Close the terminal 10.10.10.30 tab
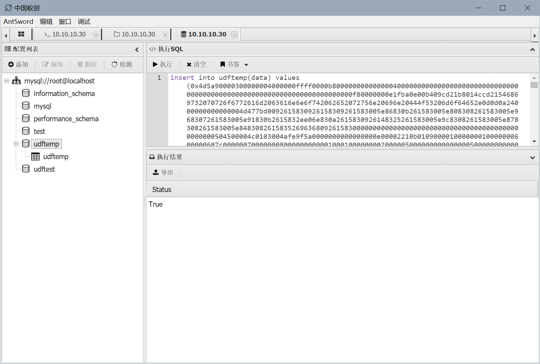The height and width of the screenshot is (364, 540). pos(96,34)
